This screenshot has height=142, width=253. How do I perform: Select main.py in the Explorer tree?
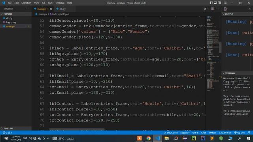11,26
